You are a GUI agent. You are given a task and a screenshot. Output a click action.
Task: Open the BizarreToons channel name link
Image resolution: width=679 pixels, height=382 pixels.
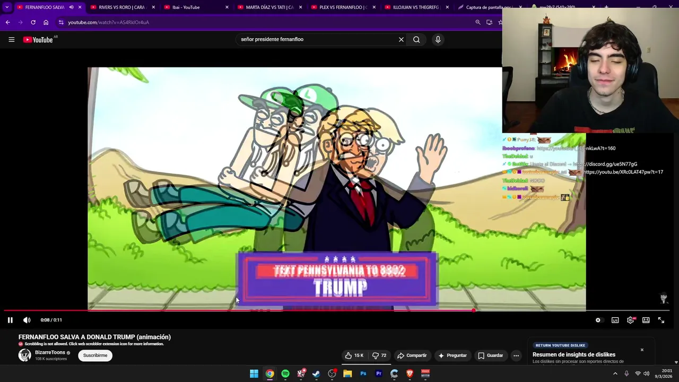pos(50,352)
